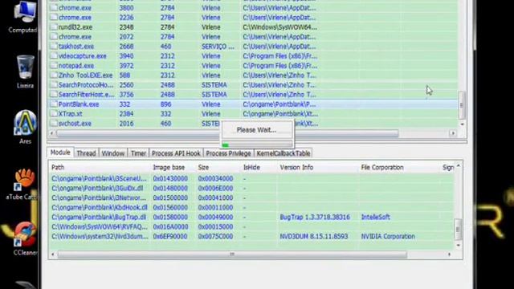Select the XTrap.xt process row
The image size is (514, 289).
253,114
